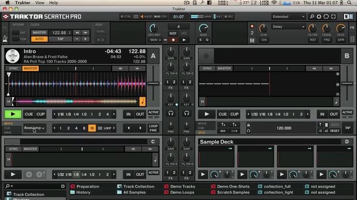Viewport: 357px width, 200px height.
Task: Play Deck C track
Action: [x=13, y=174]
